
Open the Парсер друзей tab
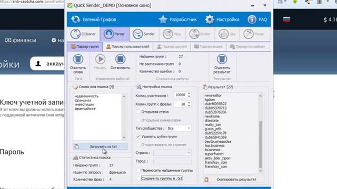(172, 47)
